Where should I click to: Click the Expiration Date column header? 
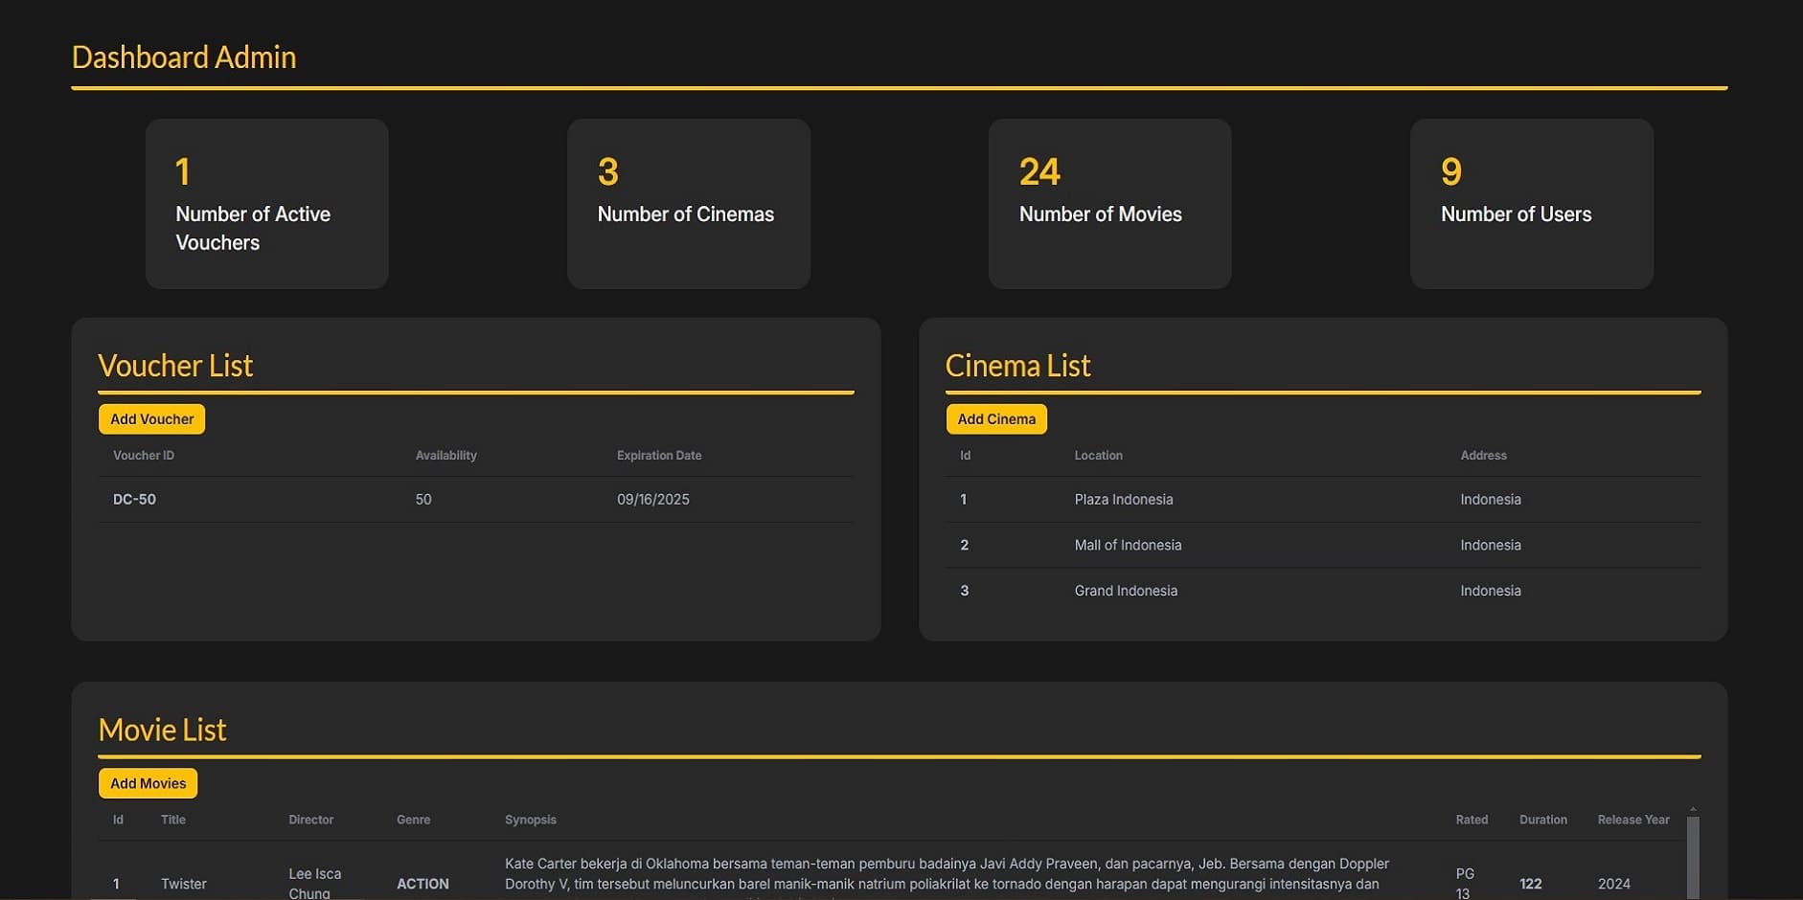click(659, 456)
